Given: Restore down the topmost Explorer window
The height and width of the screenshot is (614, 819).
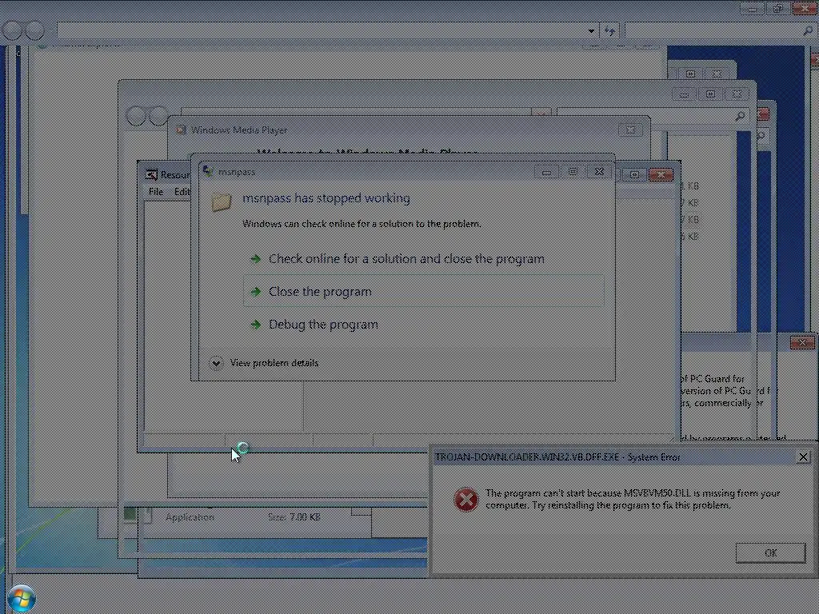Looking at the screenshot, I should click(779, 8).
